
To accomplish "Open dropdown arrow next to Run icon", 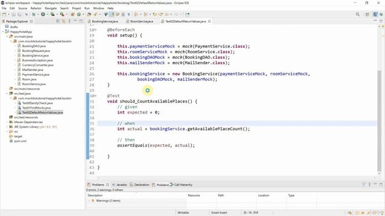I will 48,14.
